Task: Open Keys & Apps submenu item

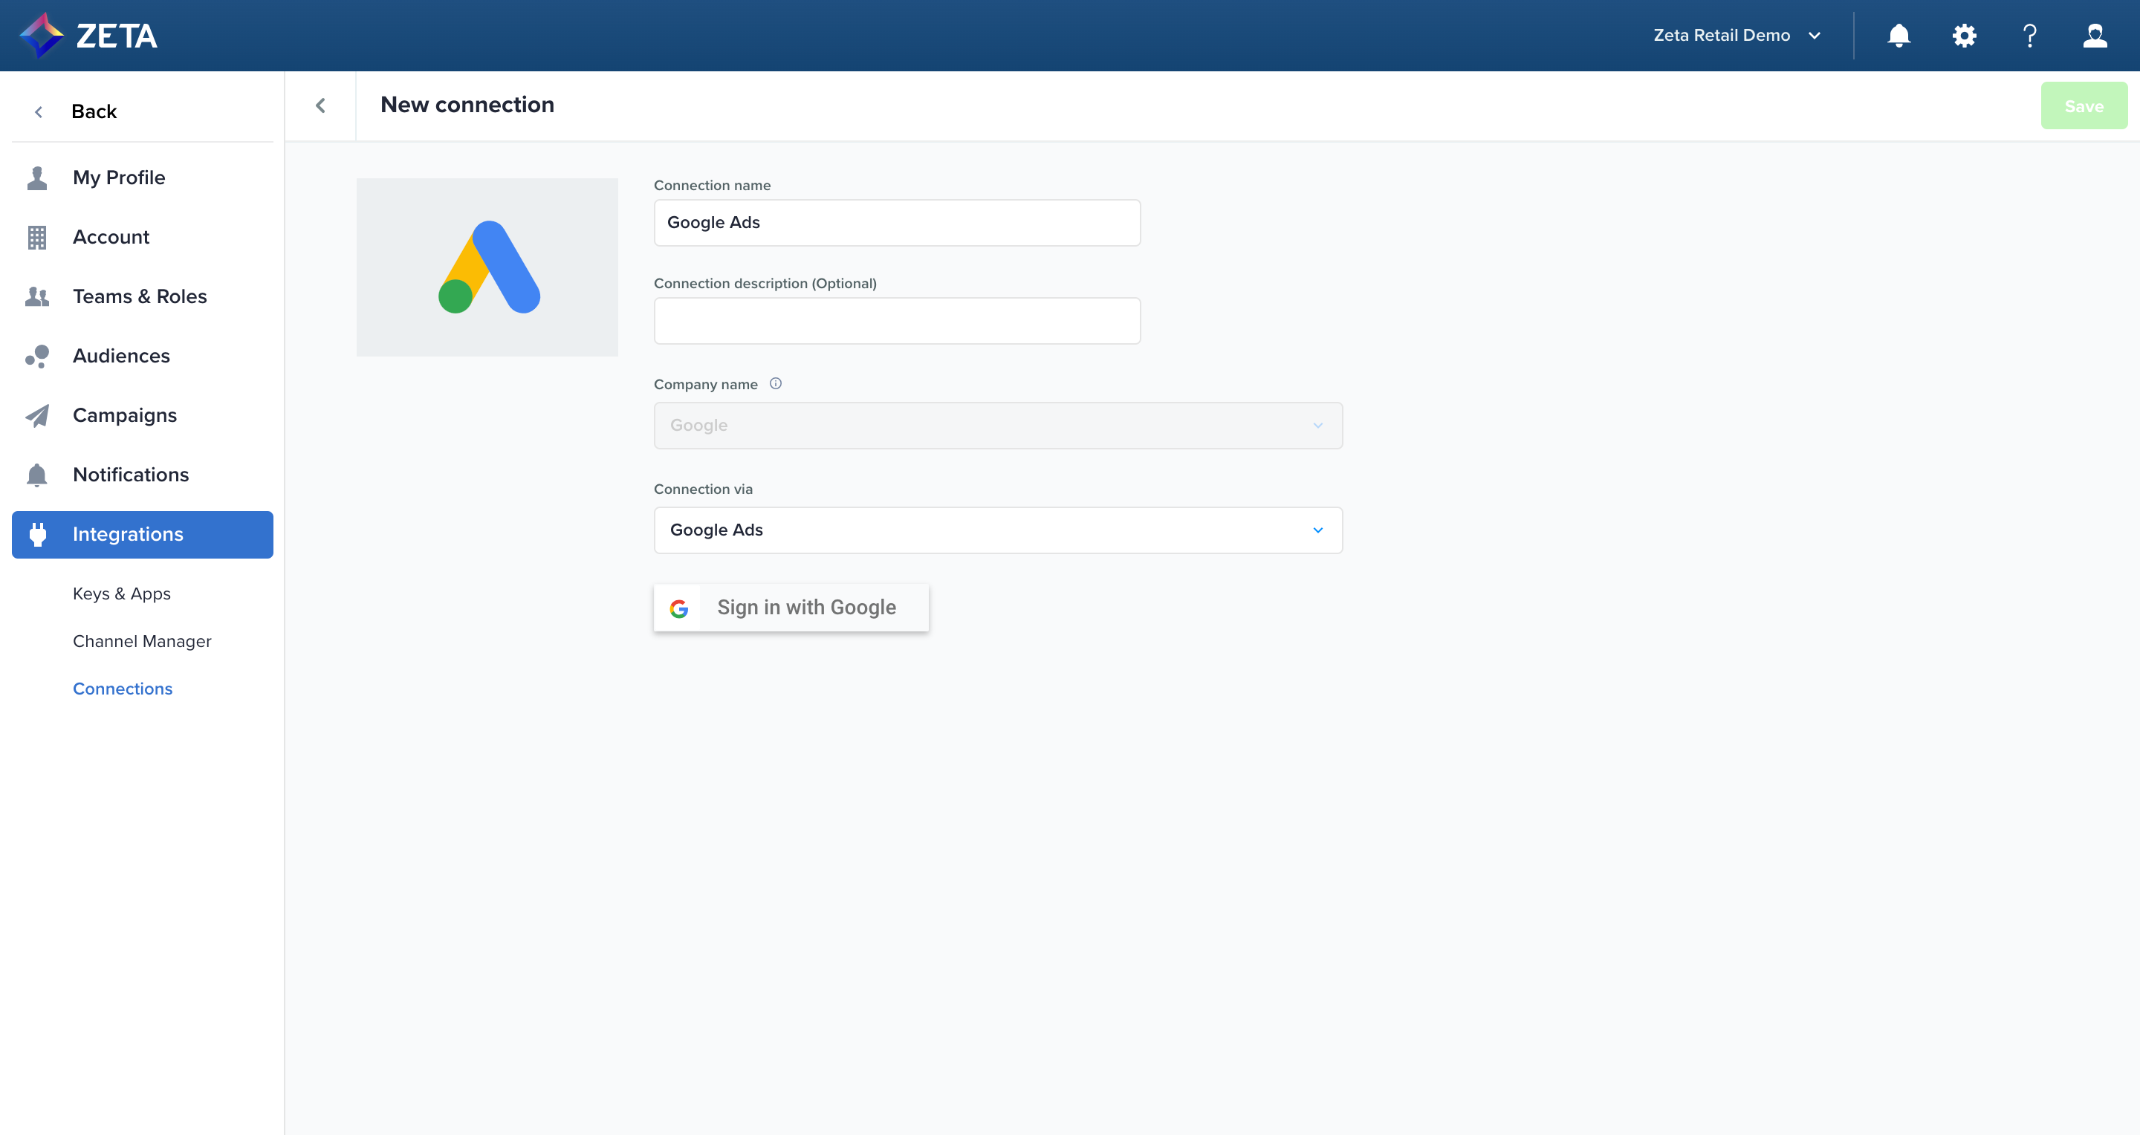Action: 121,593
